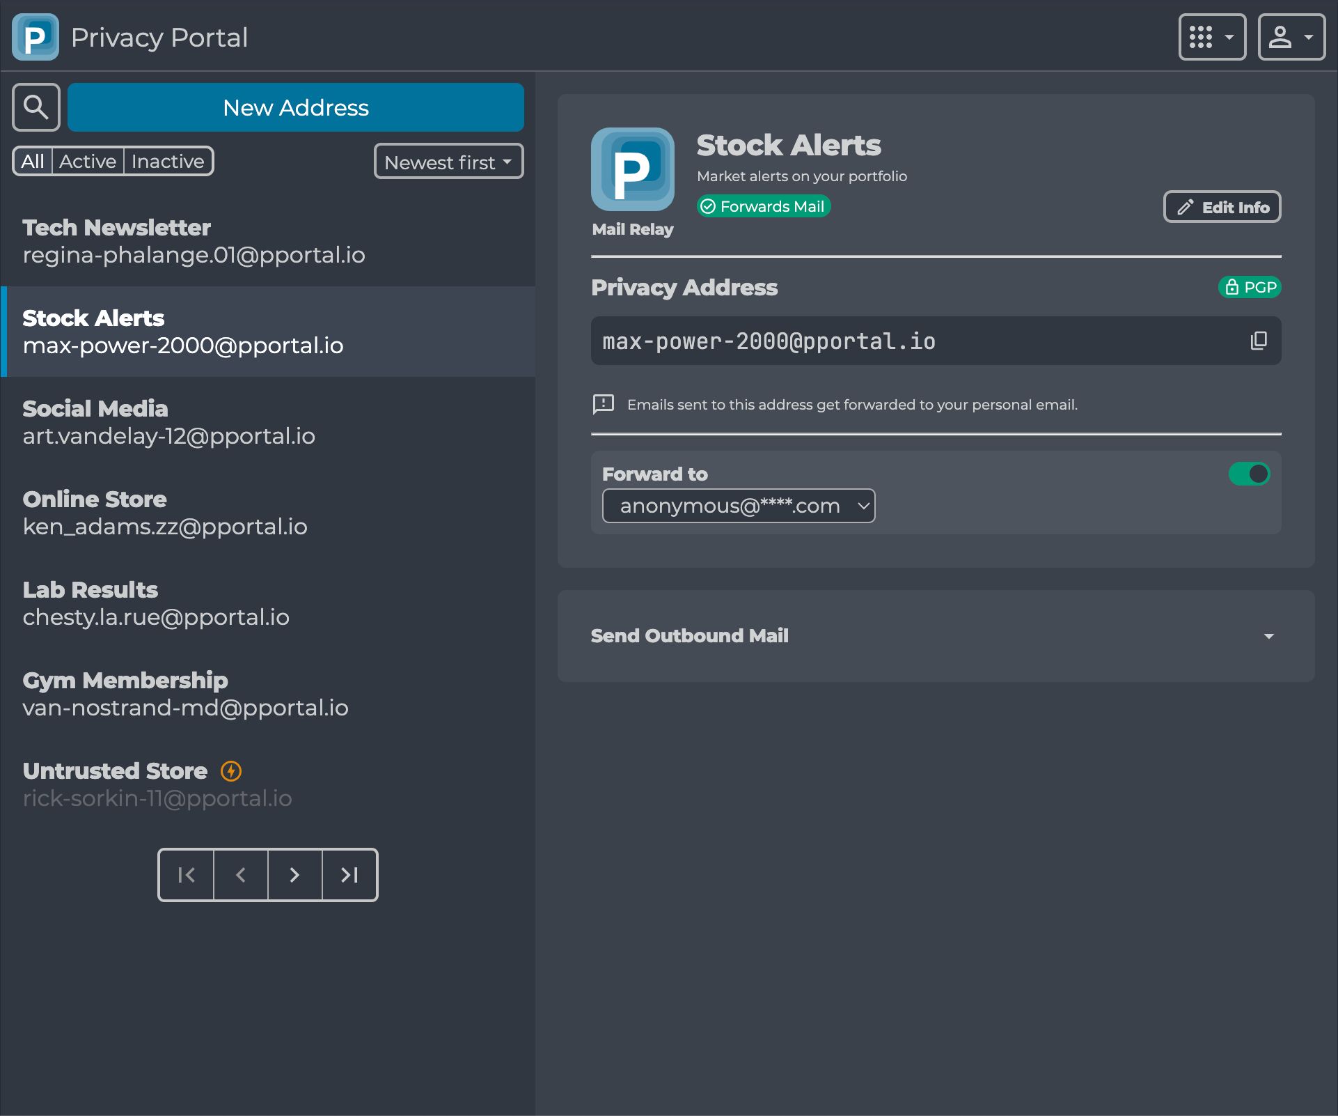Viewport: 1338px width, 1116px height.
Task: Disable forwarding for Stock Alerts
Action: pos(1250,474)
